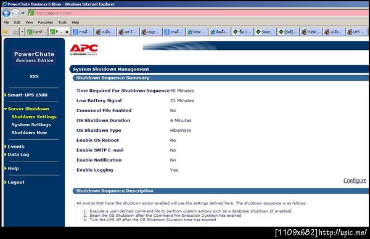Open the recent pages dropdown arrow
The height and width of the screenshot is (239, 370).
pos(23,13)
